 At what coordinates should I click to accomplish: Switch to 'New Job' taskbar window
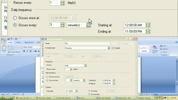pos(84,98)
